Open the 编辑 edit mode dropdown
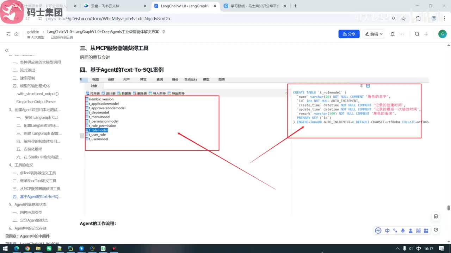451x253 pixels. tap(374, 34)
